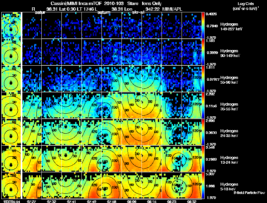Click the 08:15 panel in 55-90 keV row
Screen dimensions: 267x203
[152, 79]
